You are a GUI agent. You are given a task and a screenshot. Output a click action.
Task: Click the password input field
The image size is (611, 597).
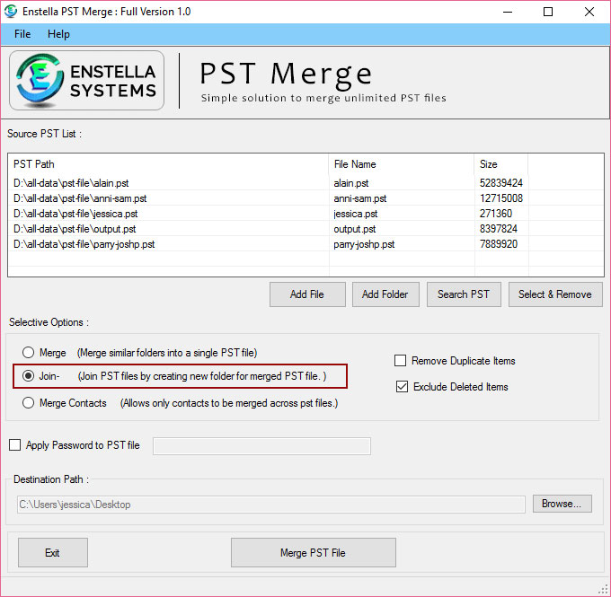pos(261,446)
